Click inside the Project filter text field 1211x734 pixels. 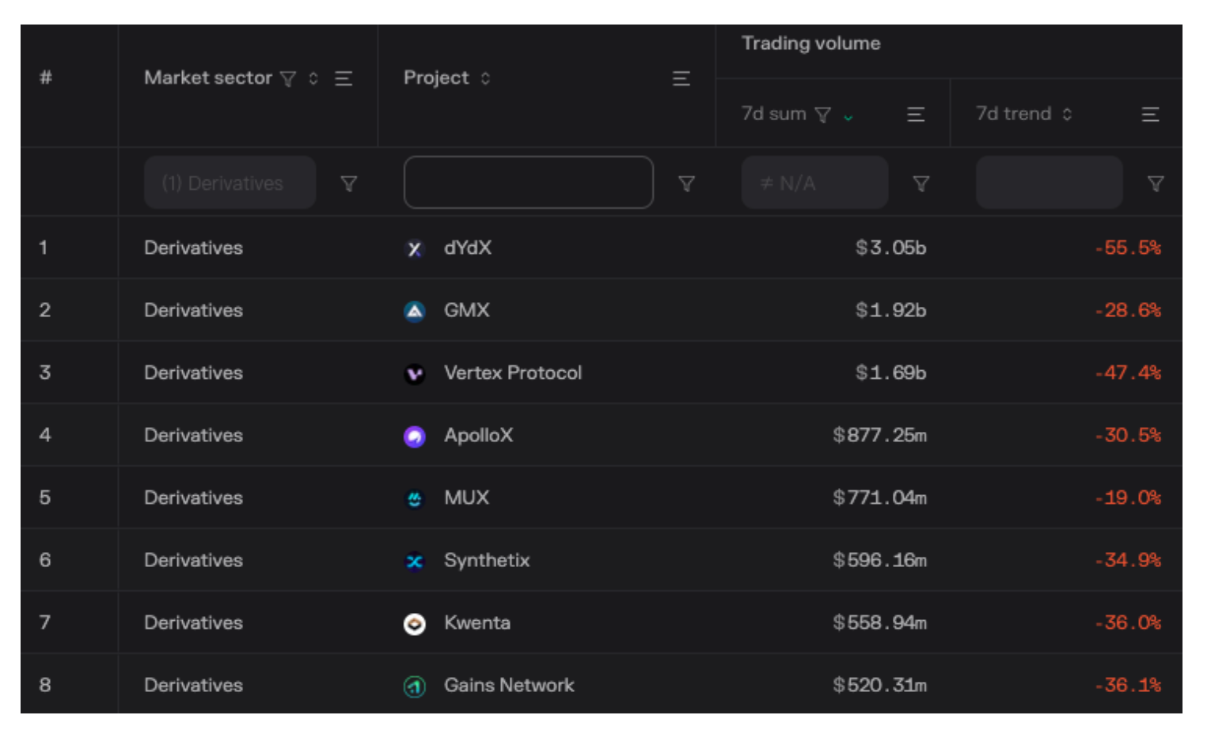click(528, 183)
